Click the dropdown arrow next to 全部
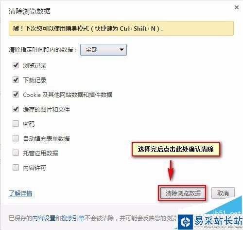Screen dimensions: 243x230 121,49
